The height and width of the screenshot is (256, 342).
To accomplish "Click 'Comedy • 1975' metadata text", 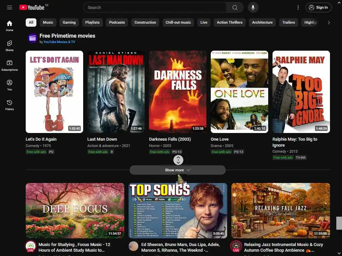I will (x=38, y=146).
